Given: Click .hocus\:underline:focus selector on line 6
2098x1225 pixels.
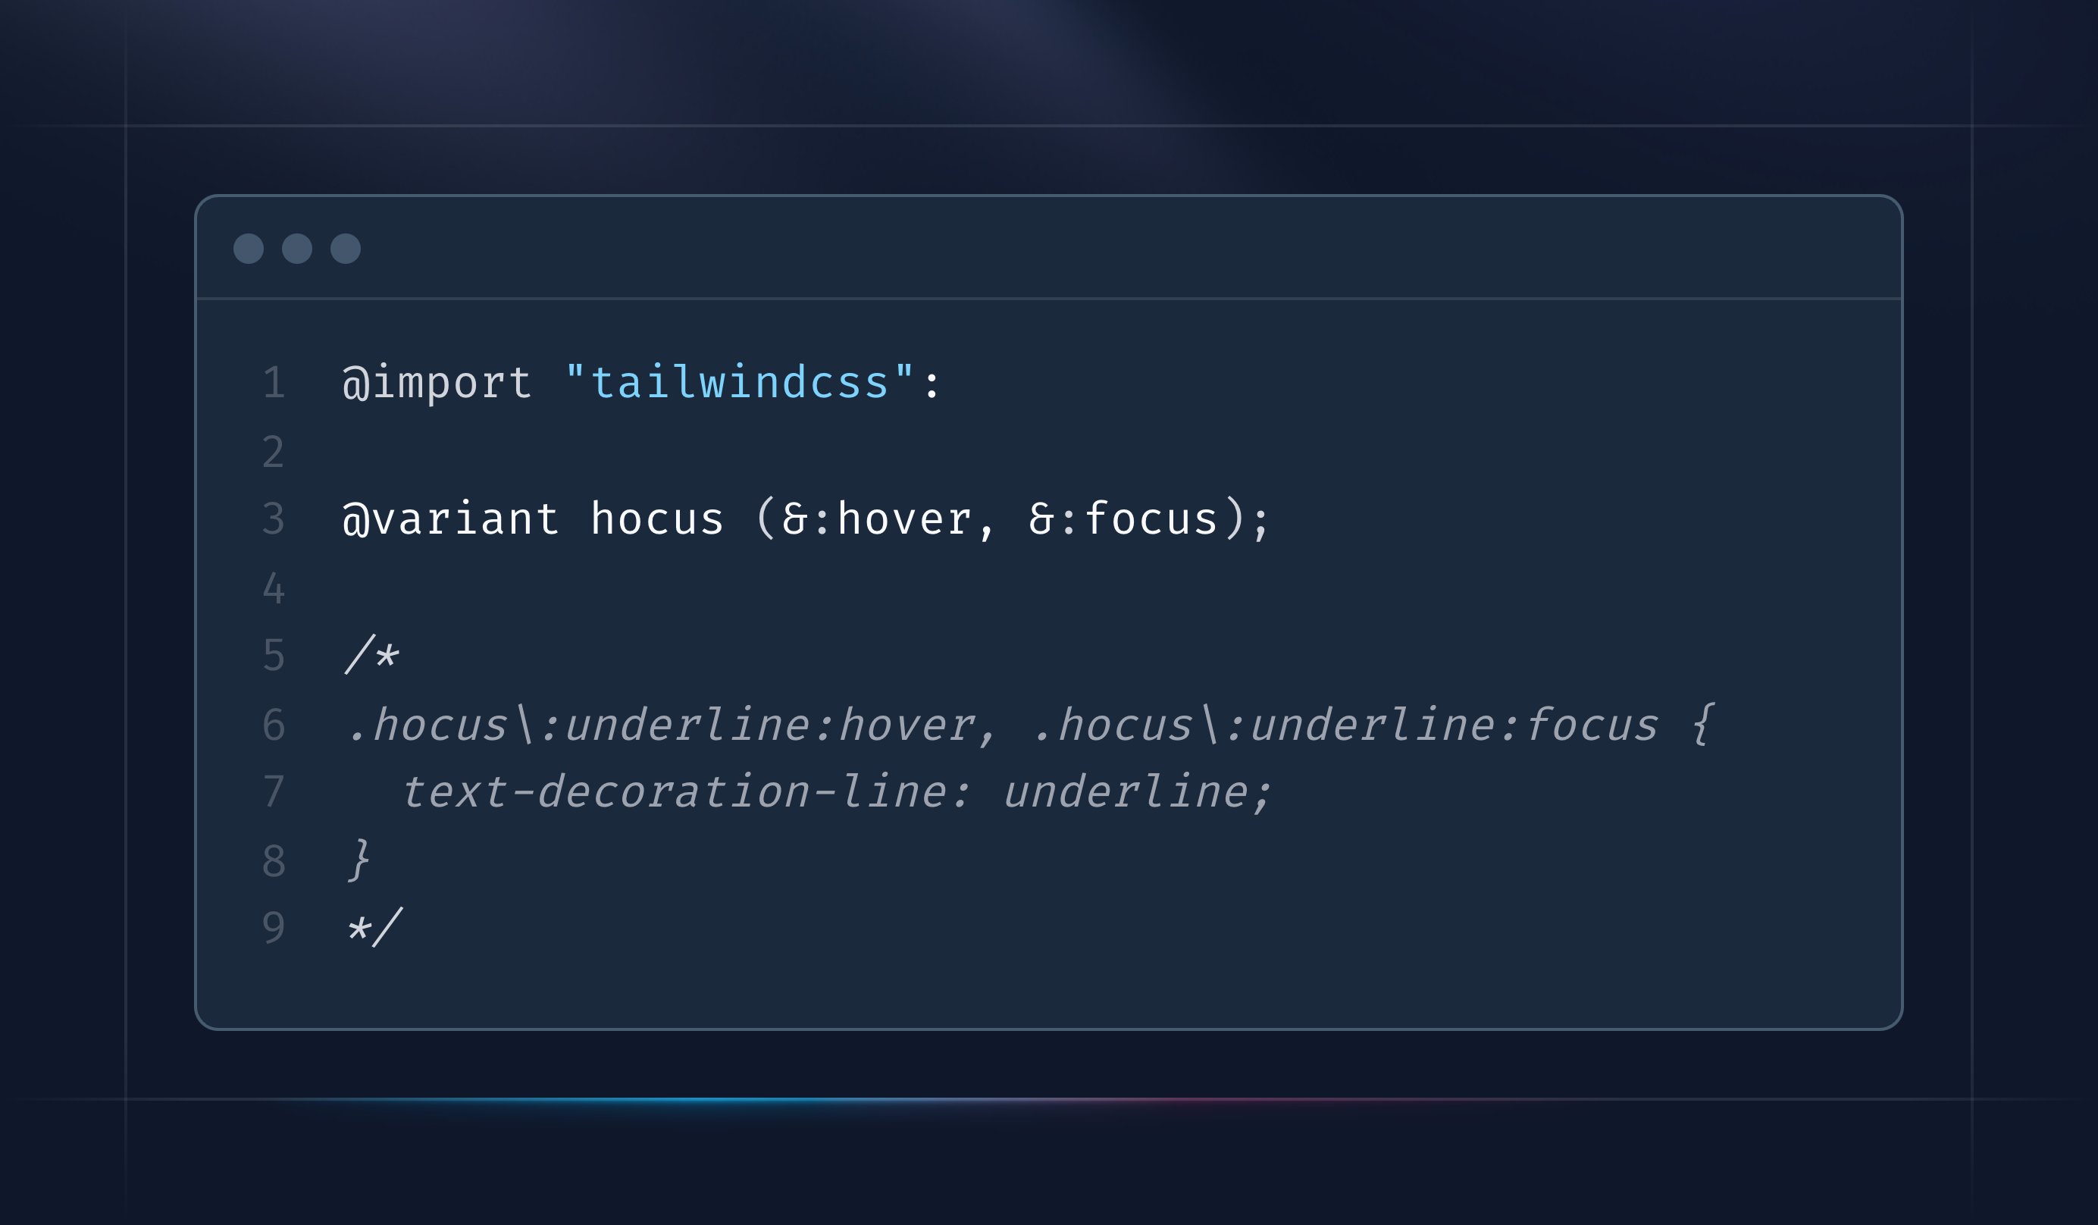Looking at the screenshot, I should (1346, 725).
